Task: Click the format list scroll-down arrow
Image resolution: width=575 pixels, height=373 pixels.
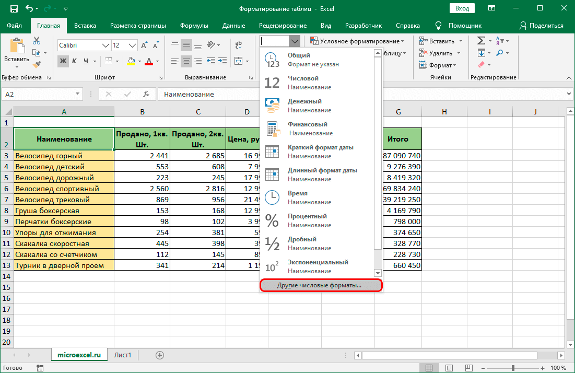Action: pos(378,273)
